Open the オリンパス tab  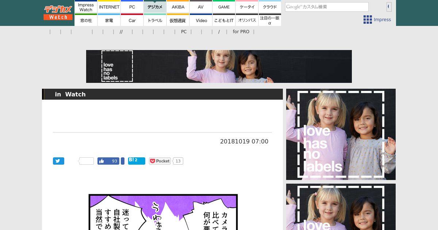pos(247,20)
